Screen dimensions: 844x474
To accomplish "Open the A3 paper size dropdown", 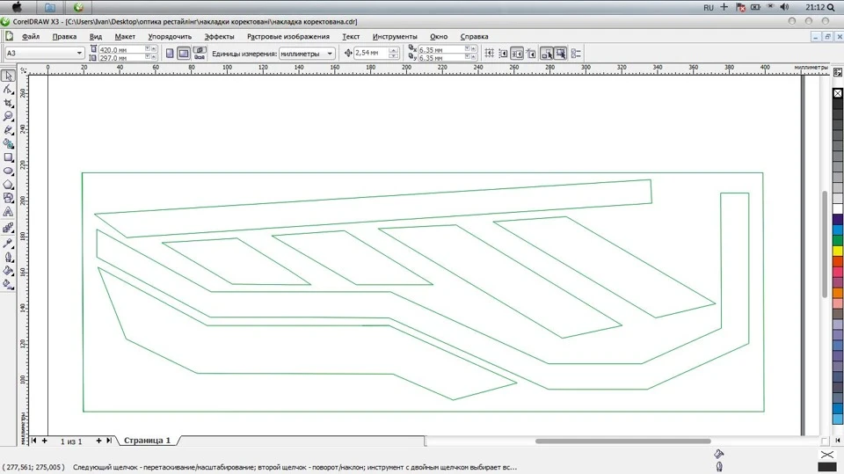I will click(x=45, y=53).
